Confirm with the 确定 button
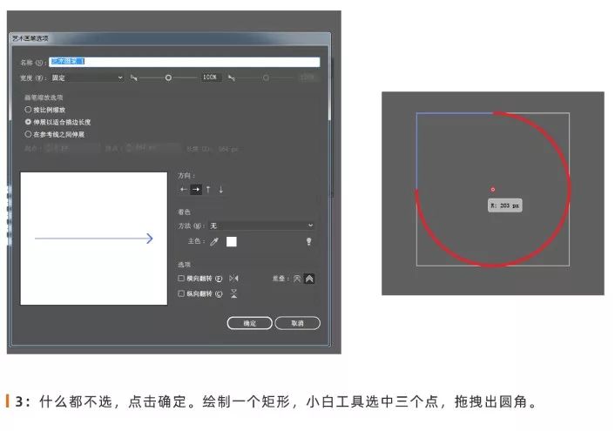The height and width of the screenshot is (431, 615). tap(249, 323)
